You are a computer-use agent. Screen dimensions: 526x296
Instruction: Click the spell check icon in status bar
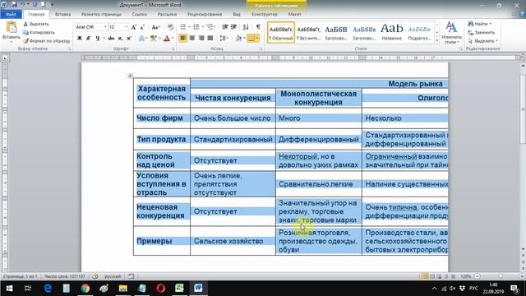(x=95, y=276)
